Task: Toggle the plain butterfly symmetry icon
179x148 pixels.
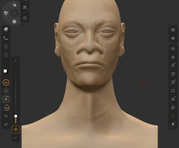Action: (173, 74)
